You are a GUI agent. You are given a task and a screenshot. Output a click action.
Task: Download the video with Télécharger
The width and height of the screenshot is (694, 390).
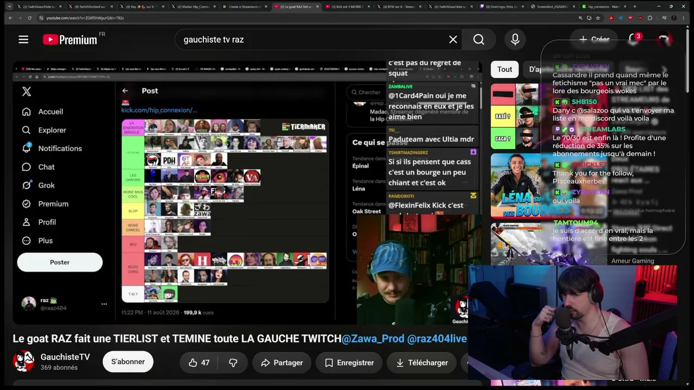[x=421, y=363]
